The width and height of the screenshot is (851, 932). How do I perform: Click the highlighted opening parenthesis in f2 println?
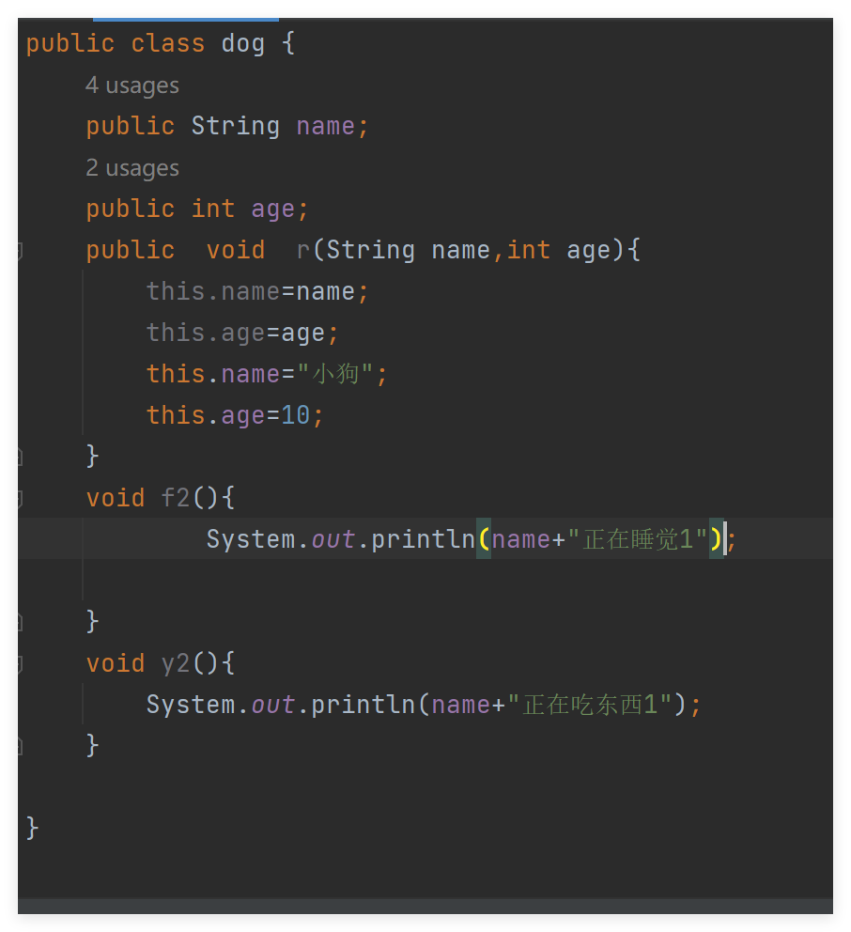[x=484, y=539]
